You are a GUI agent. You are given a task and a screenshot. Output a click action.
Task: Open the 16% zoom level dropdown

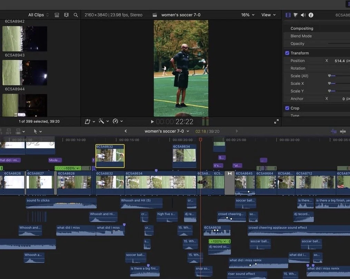pyautogui.click(x=247, y=15)
